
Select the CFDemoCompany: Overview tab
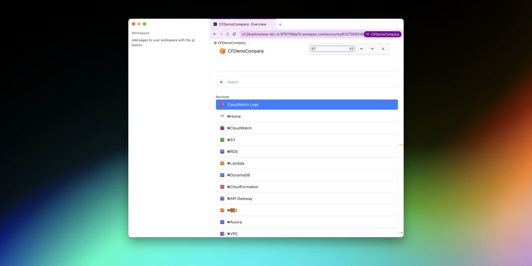tap(243, 24)
